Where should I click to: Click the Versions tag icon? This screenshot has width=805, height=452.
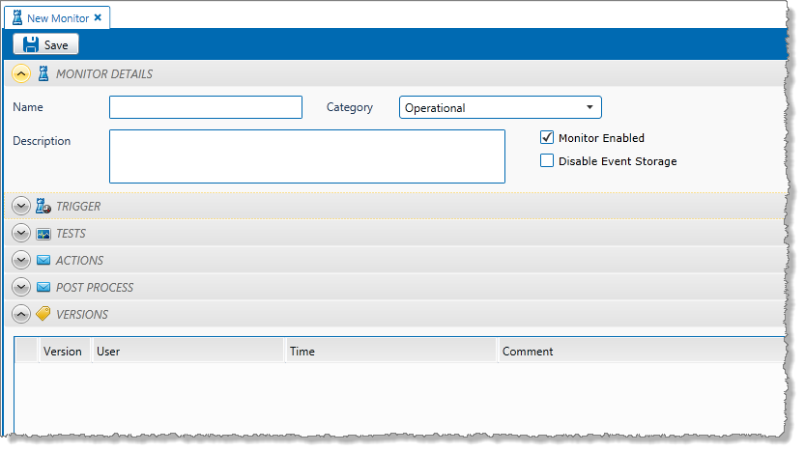click(x=43, y=314)
